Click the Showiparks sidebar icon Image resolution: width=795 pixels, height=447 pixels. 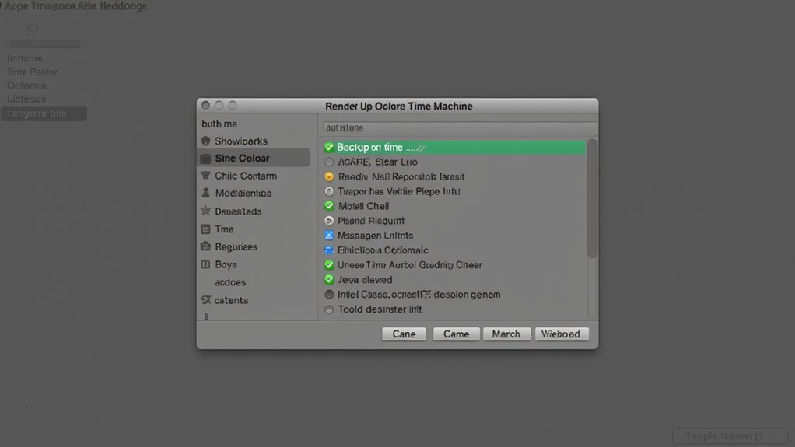point(205,141)
